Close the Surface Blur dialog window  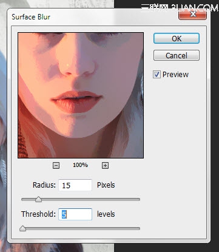[193, 14]
